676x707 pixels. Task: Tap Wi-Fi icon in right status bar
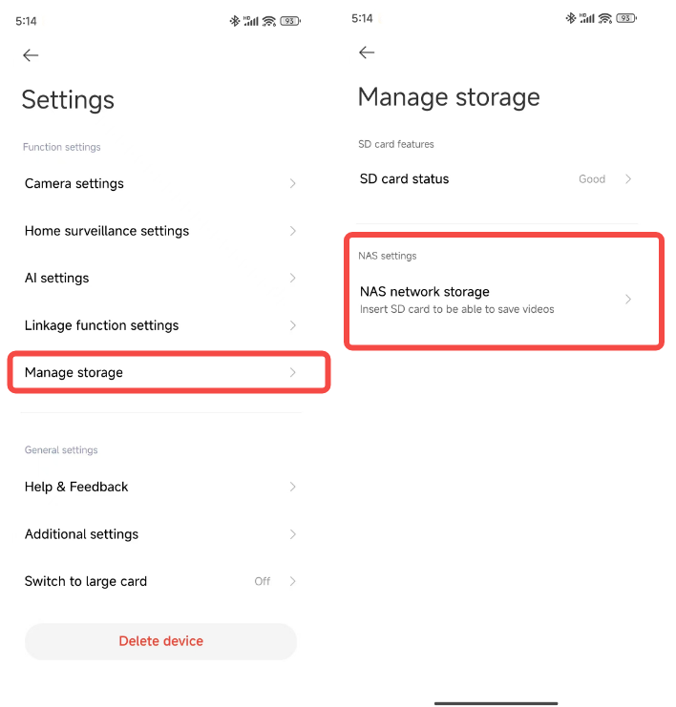click(x=605, y=18)
